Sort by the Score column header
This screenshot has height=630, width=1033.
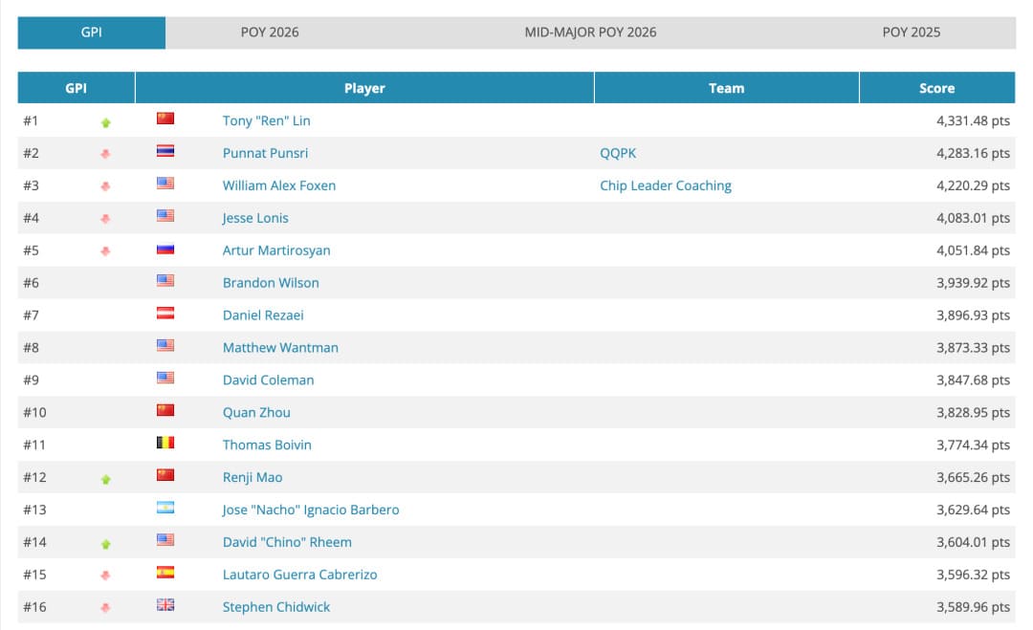(936, 88)
